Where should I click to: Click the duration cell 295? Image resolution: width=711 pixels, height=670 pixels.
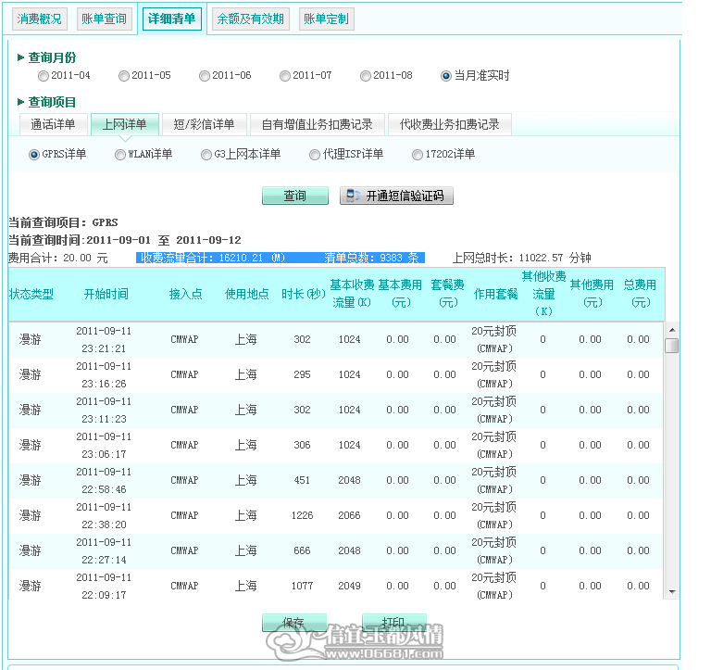(302, 375)
